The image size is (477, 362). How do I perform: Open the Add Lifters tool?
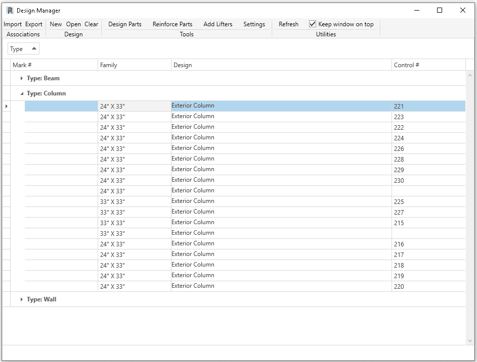tap(218, 24)
